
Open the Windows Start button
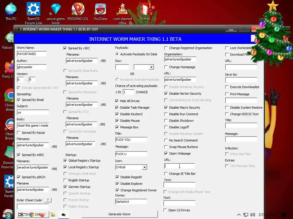tap(7, 214)
